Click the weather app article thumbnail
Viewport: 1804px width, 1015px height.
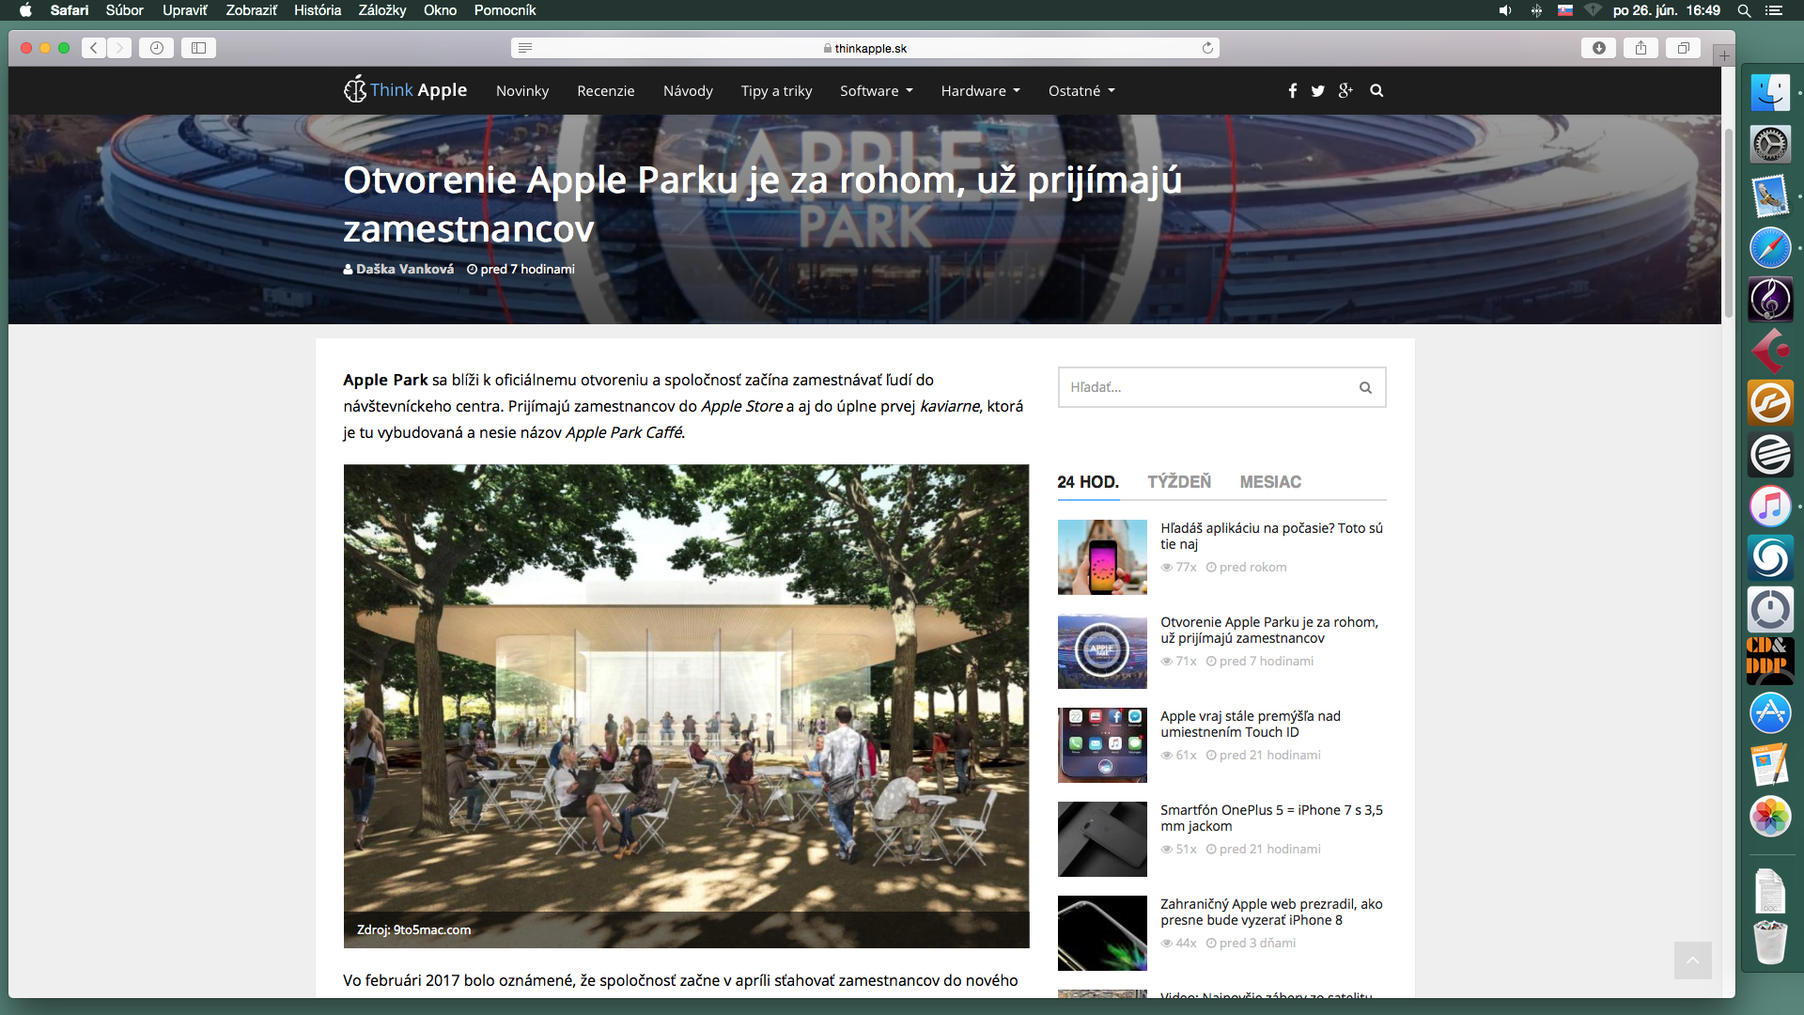click(x=1102, y=557)
